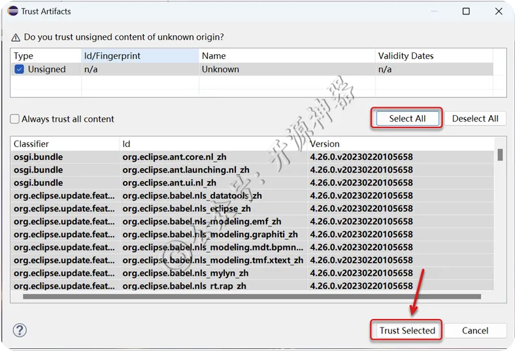This screenshot has width=515, height=351.
Task: Click the minimize button of dialog
Action: click(434, 11)
